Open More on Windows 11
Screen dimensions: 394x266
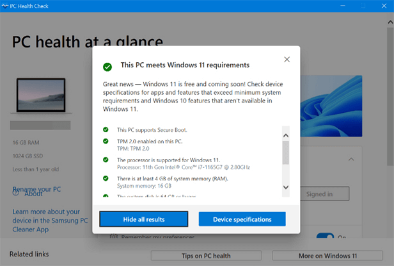327,256
